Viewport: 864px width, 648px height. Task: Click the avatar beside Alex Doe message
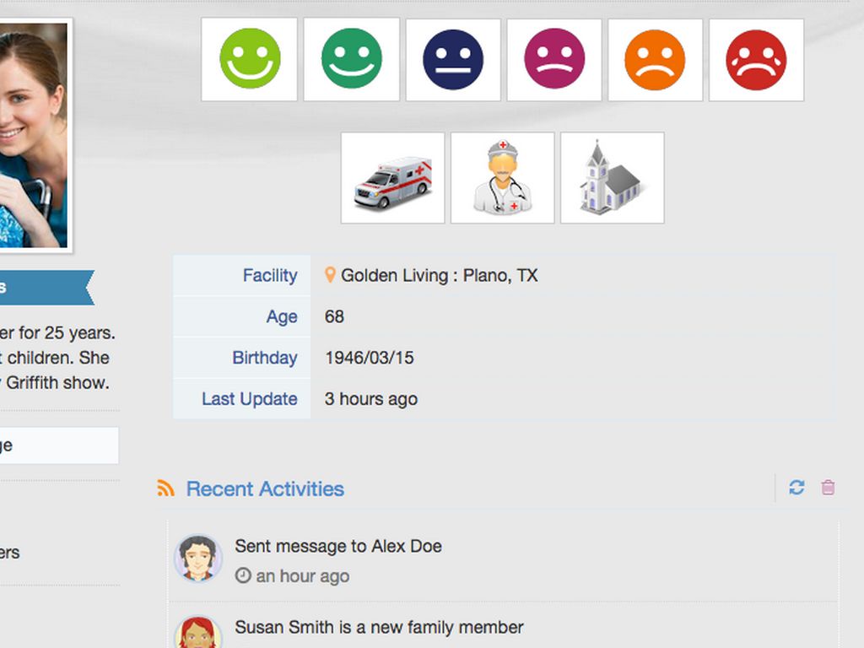click(197, 559)
